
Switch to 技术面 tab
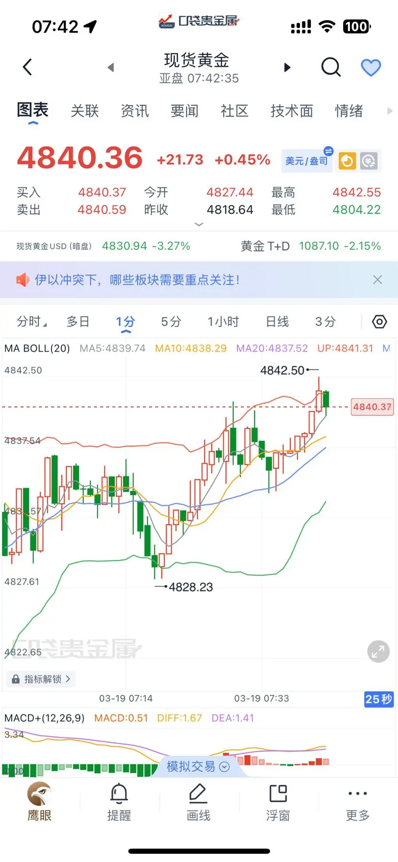[x=292, y=111]
